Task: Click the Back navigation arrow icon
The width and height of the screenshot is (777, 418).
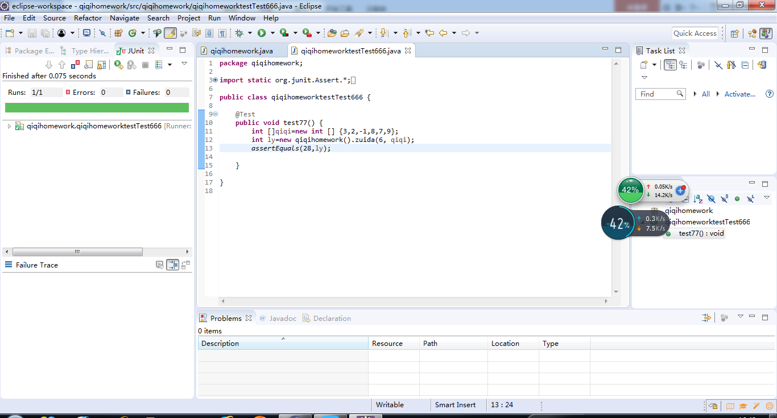Action: click(x=443, y=33)
